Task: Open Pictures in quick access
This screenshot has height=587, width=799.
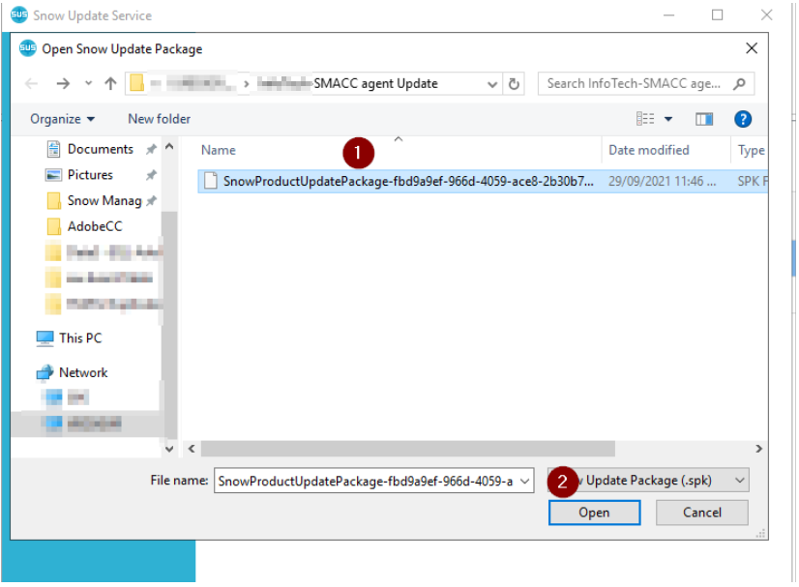Action: point(90,175)
